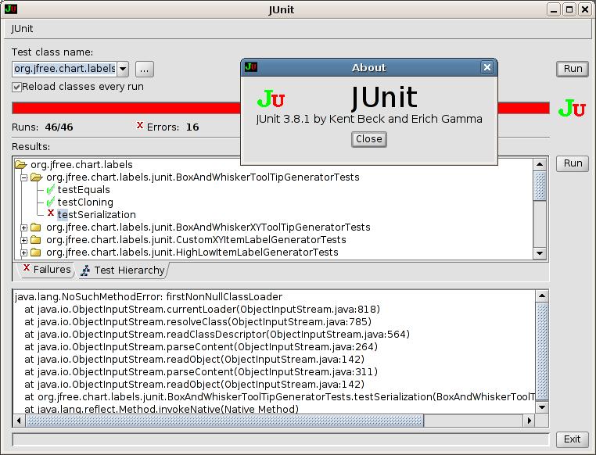The height and width of the screenshot is (455, 596).
Task: Click the ObjectInputStream.currentLoader stack line
Action: click(x=203, y=309)
